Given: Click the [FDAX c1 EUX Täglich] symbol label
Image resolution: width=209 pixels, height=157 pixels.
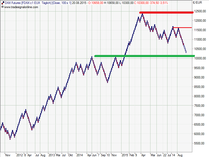Looking at the screenshot, I should (x=36, y=3).
